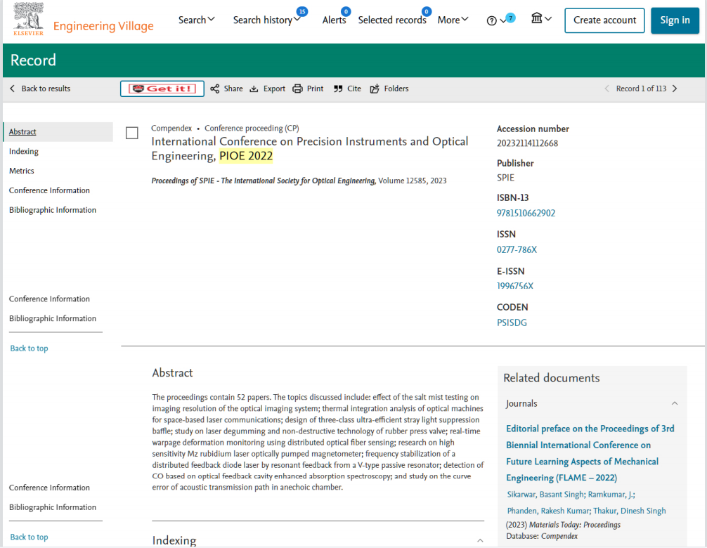Tick the record selection checkbox
This screenshot has height=548, width=707.
(x=131, y=133)
